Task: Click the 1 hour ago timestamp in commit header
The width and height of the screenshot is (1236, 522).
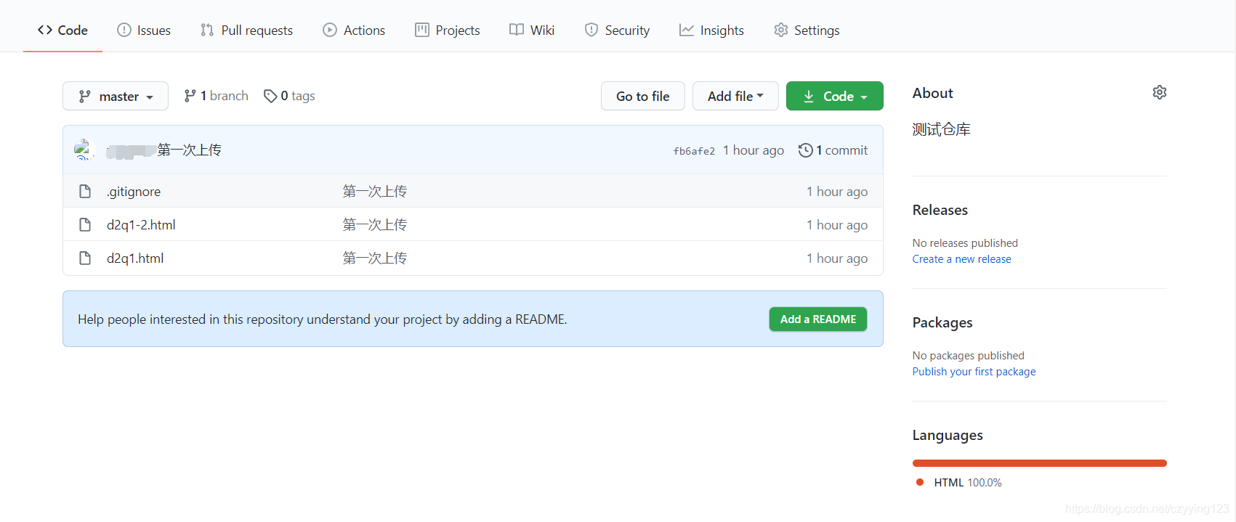Action: click(x=754, y=150)
